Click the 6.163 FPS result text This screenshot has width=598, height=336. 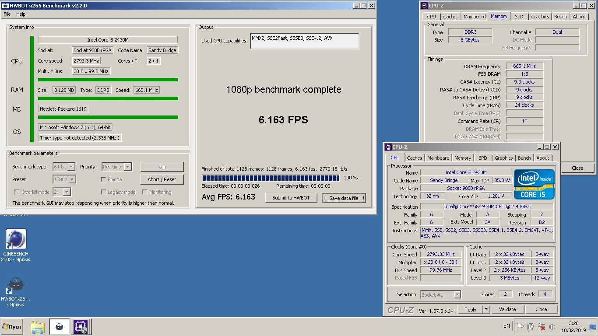(x=283, y=120)
